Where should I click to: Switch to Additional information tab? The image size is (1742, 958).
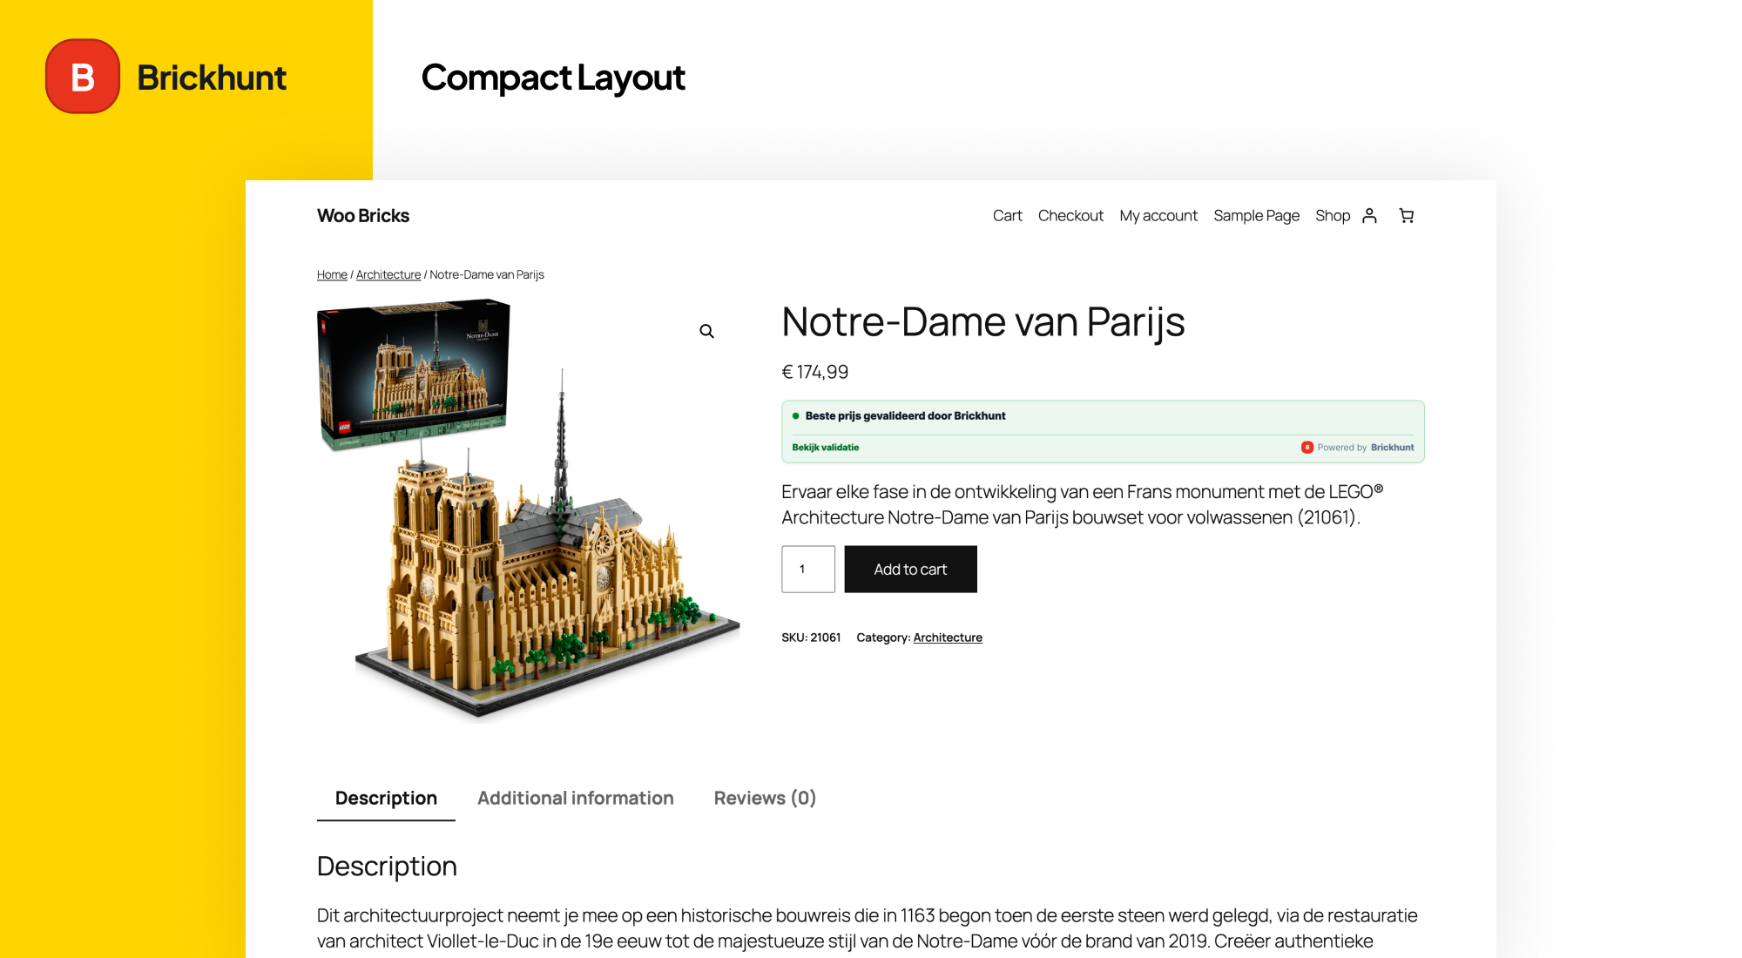(576, 798)
